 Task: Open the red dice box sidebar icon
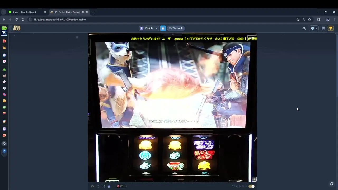4,135
